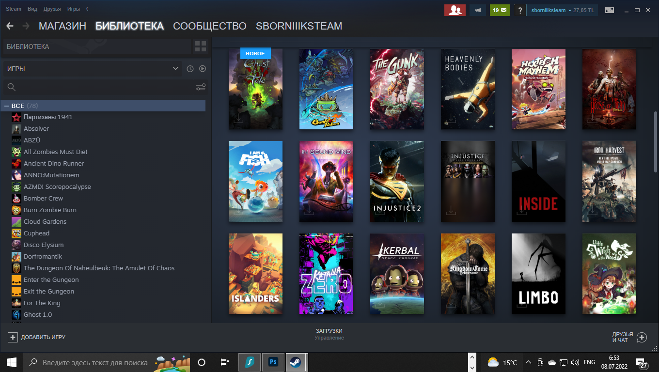
Task: Click the game grid vertical scrollbar
Action: 656,140
